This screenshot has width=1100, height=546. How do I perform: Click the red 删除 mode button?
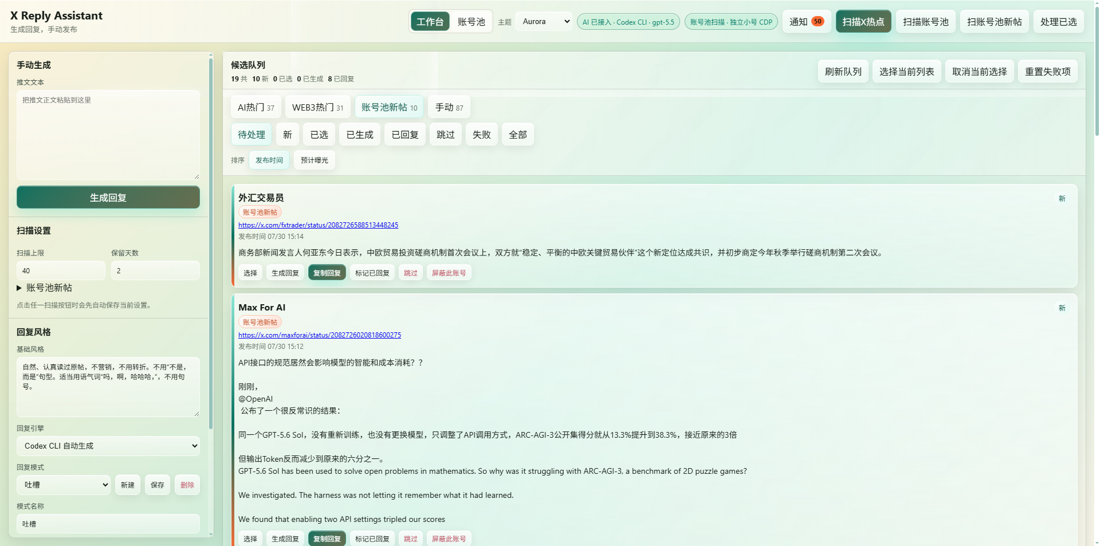tap(187, 485)
